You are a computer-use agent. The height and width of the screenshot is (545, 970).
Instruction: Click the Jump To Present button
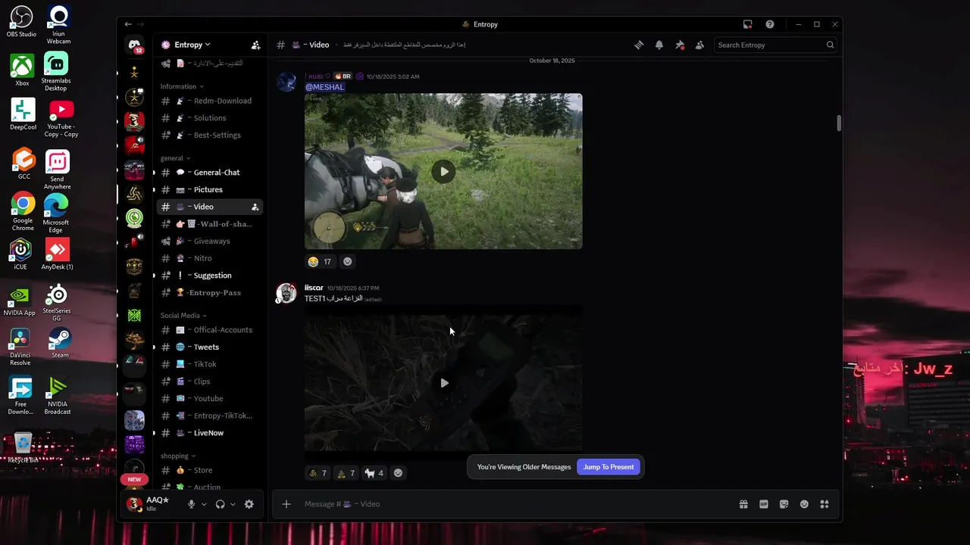609,467
